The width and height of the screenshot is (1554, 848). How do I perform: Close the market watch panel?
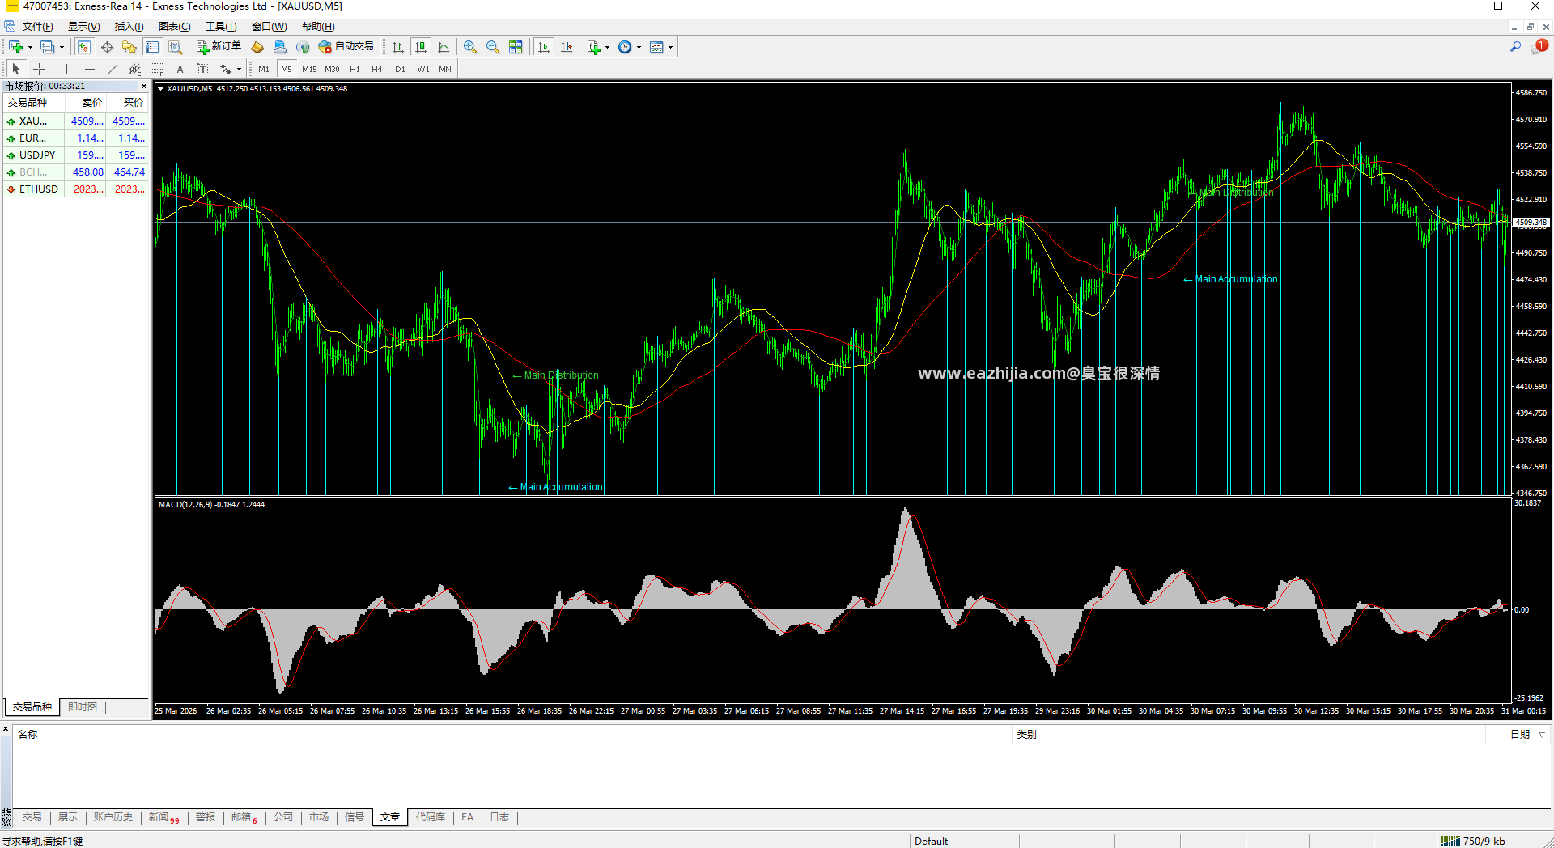144,86
